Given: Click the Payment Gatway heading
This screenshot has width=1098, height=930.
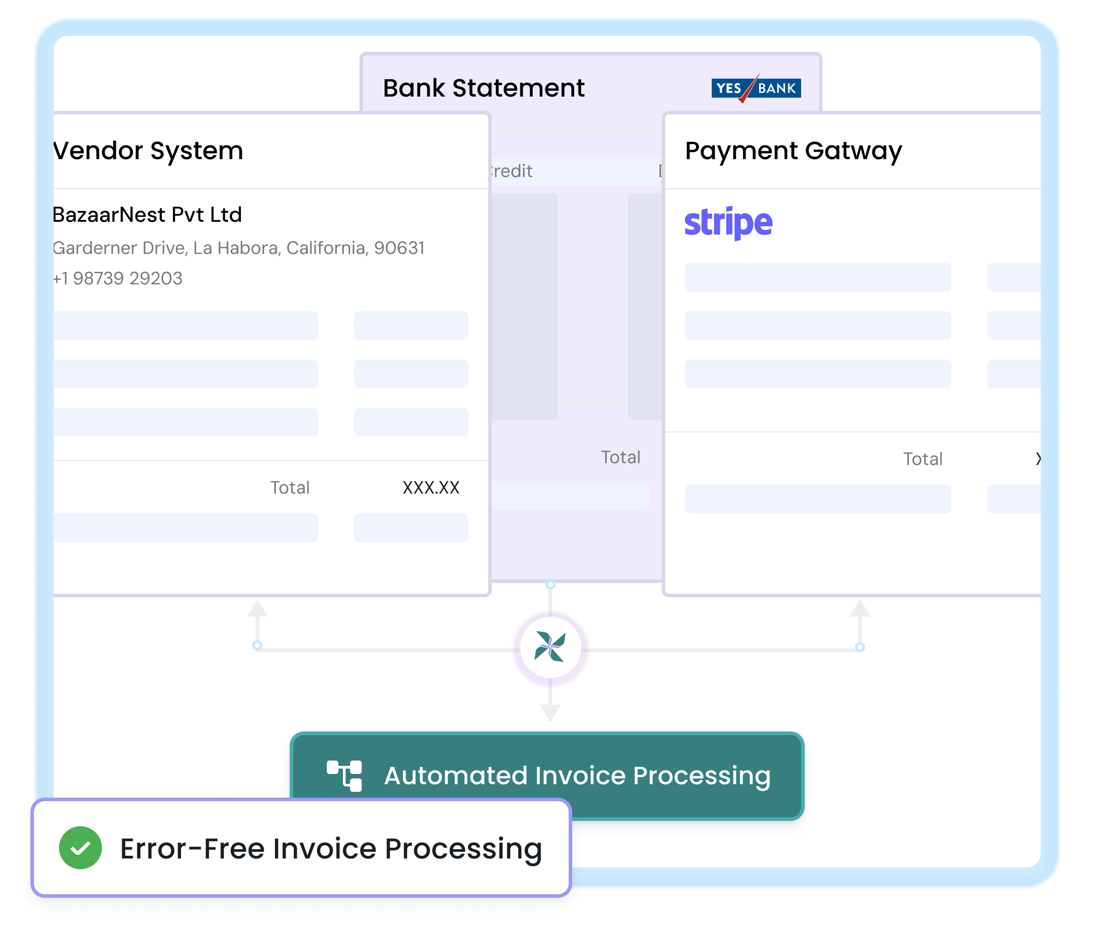Looking at the screenshot, I should click(793, 151).
